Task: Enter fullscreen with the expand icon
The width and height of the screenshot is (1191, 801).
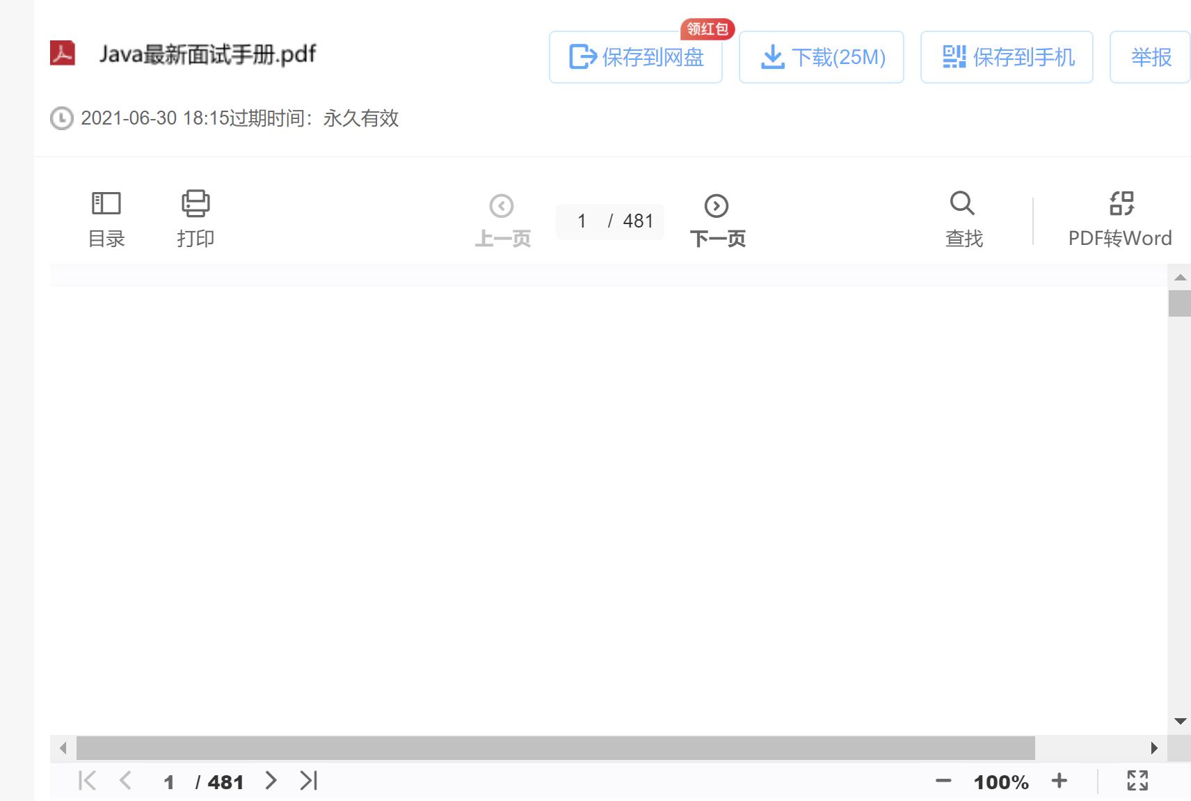Action: click(x=1137, y=781)
